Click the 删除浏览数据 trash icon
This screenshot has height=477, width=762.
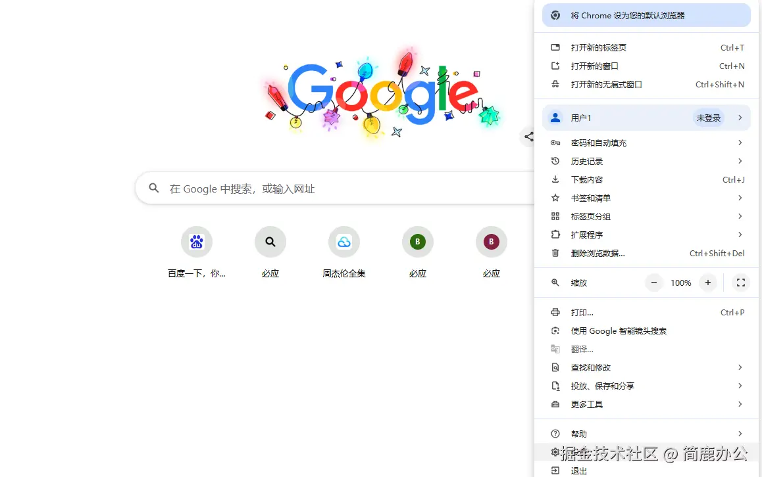(556, 253)
